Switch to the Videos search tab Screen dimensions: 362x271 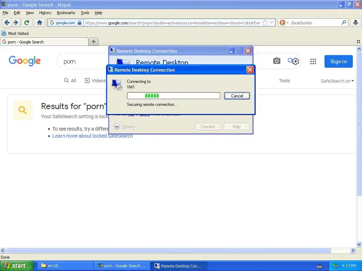click(95, 80)
